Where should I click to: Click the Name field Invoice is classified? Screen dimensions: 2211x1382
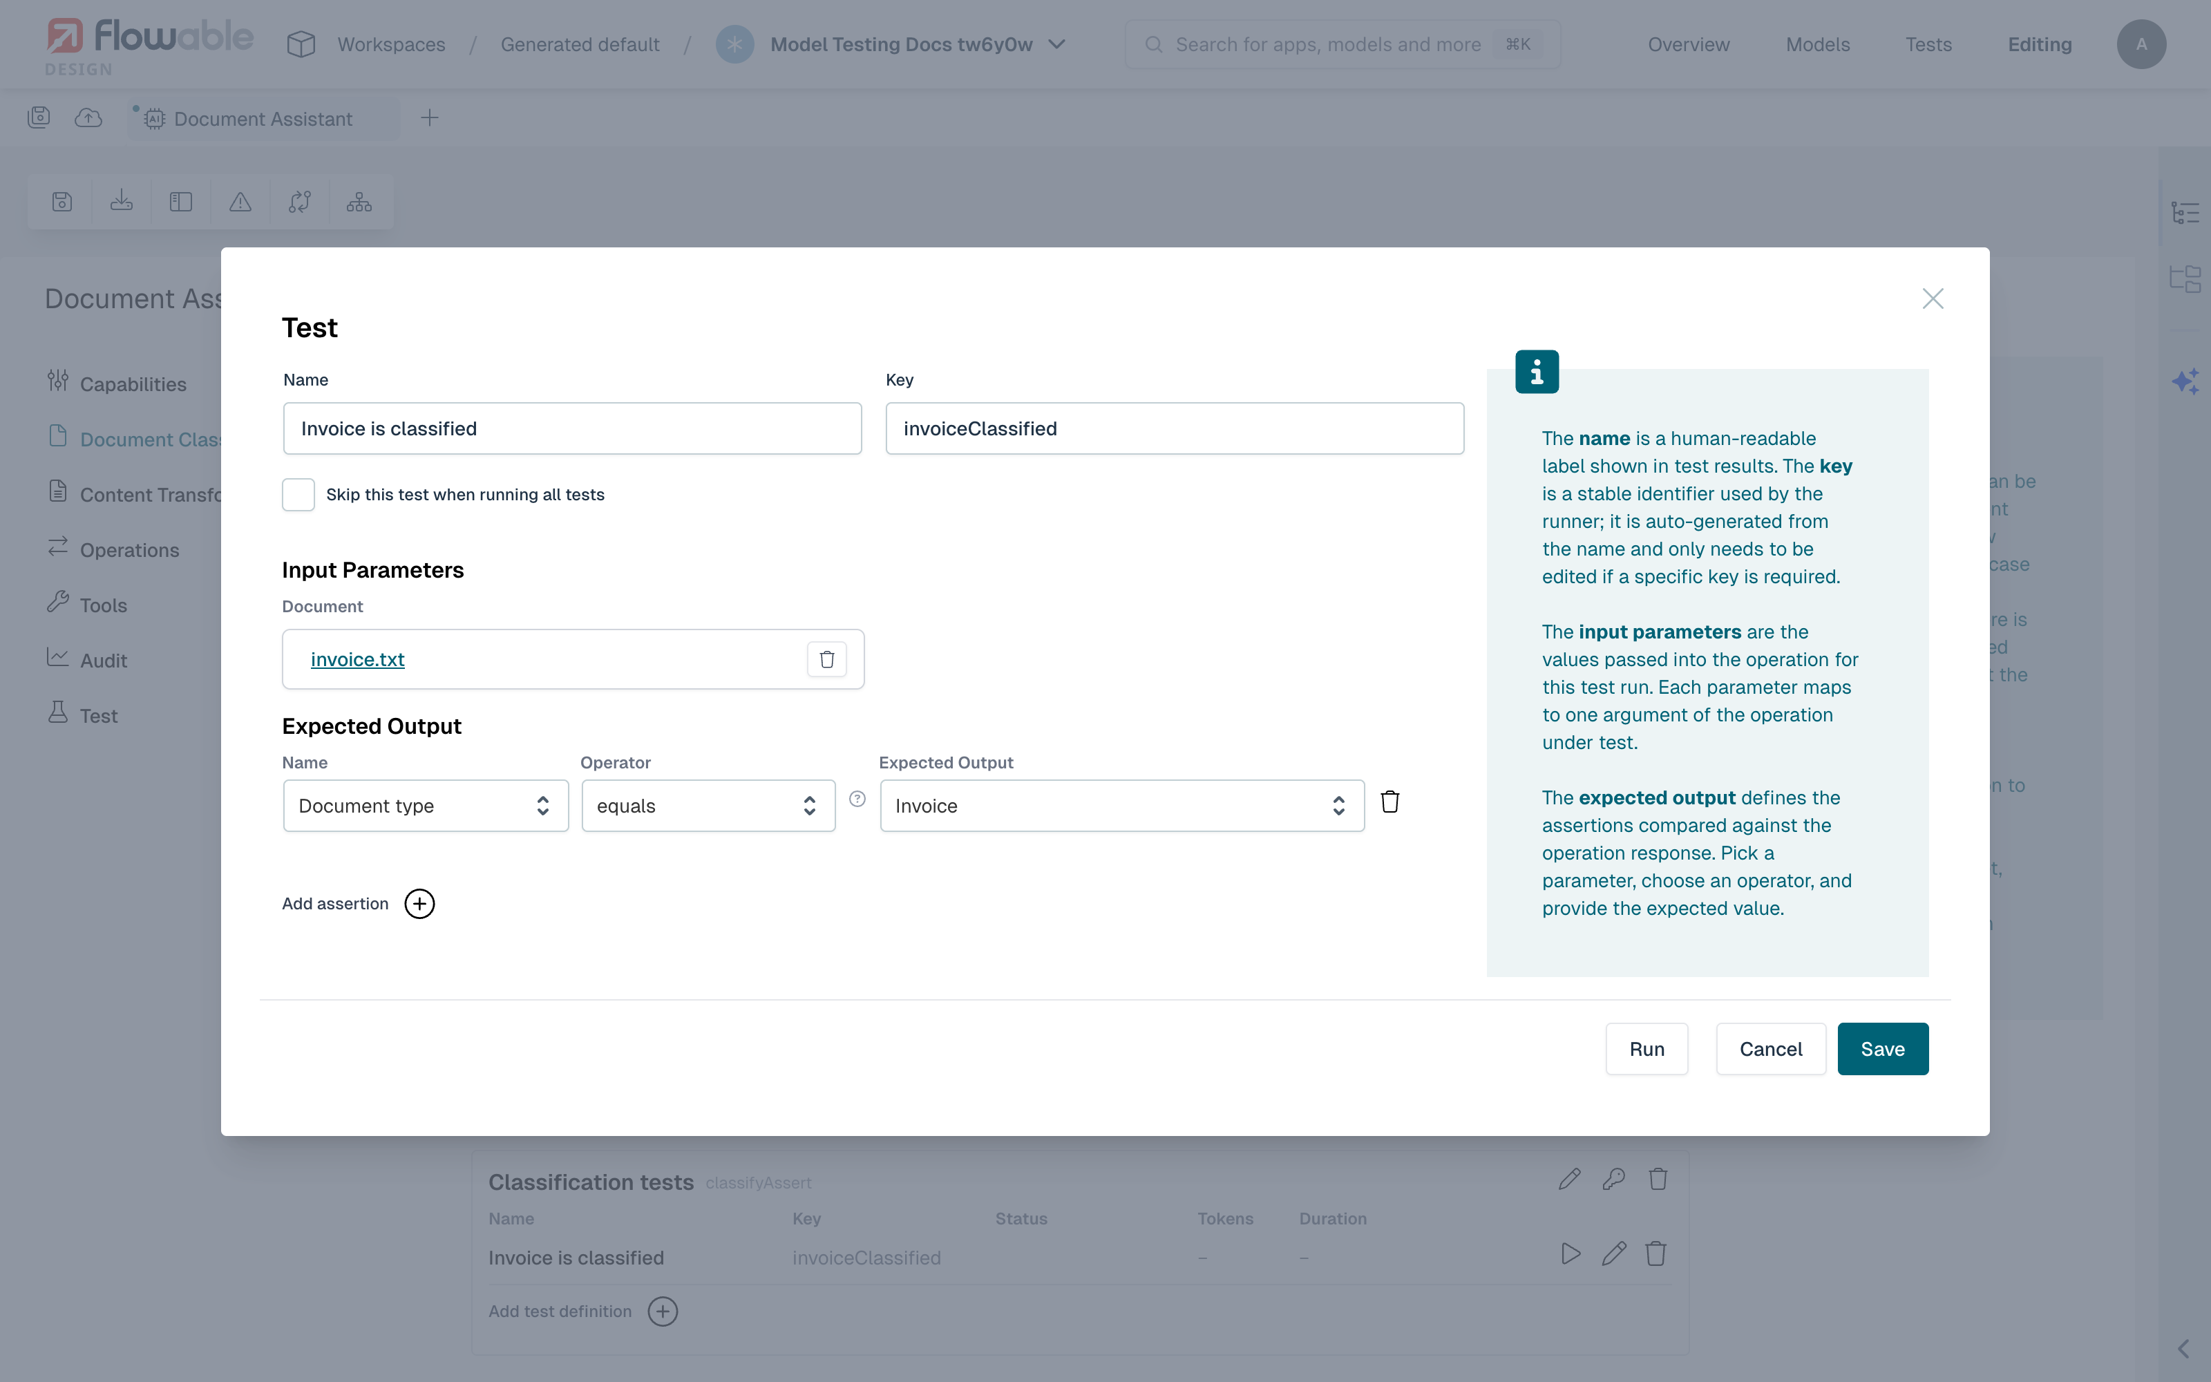[572, 428]
